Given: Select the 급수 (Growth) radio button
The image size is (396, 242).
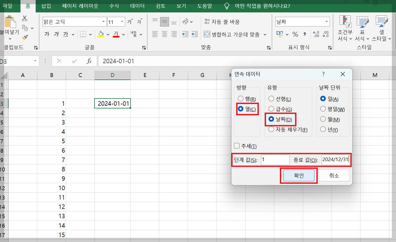Looking at the screenshot, I should pyautogui.click(x=271, y=109).
